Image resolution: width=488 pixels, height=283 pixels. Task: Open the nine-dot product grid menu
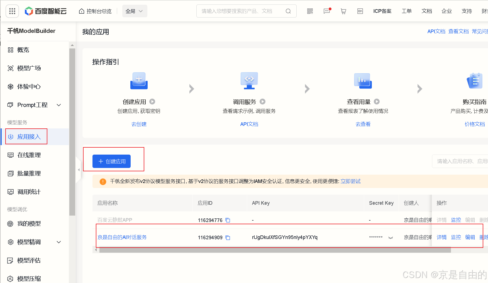click(12, 11)
